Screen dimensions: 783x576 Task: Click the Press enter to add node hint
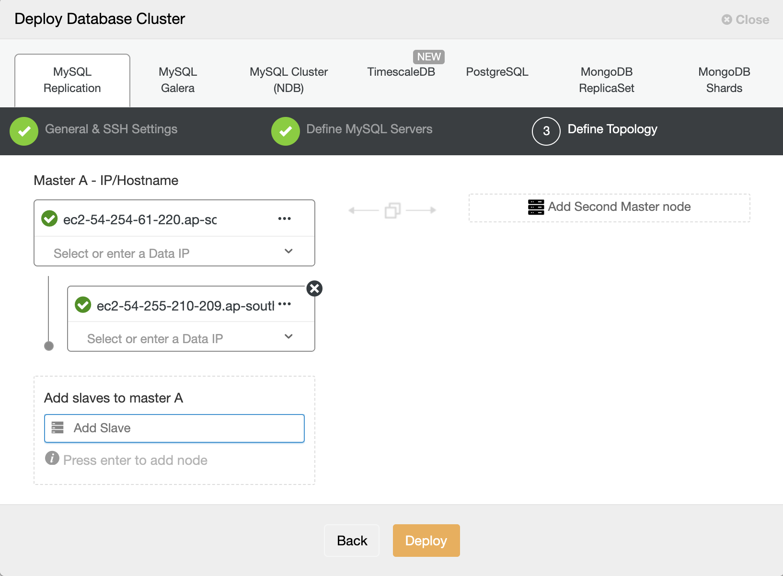pyautogui.click(x=135, y=460)
